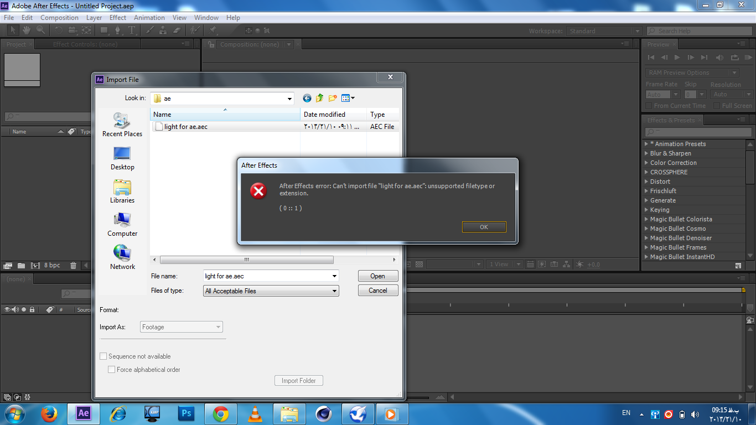Open the Animation menu
Image resolution: width=756 pixels, height=425 pixels.
(x=149, y=18)
